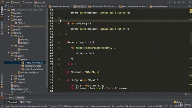Toggle fold marker at line 70
This screenshot has width=192, height=108.
point(59,64)
